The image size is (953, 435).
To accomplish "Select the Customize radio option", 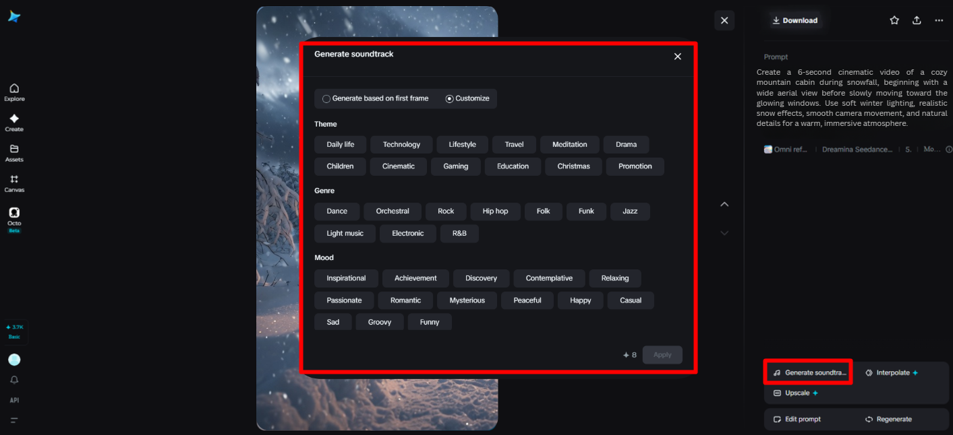I will pyautogui.click(x=467, y=98).
